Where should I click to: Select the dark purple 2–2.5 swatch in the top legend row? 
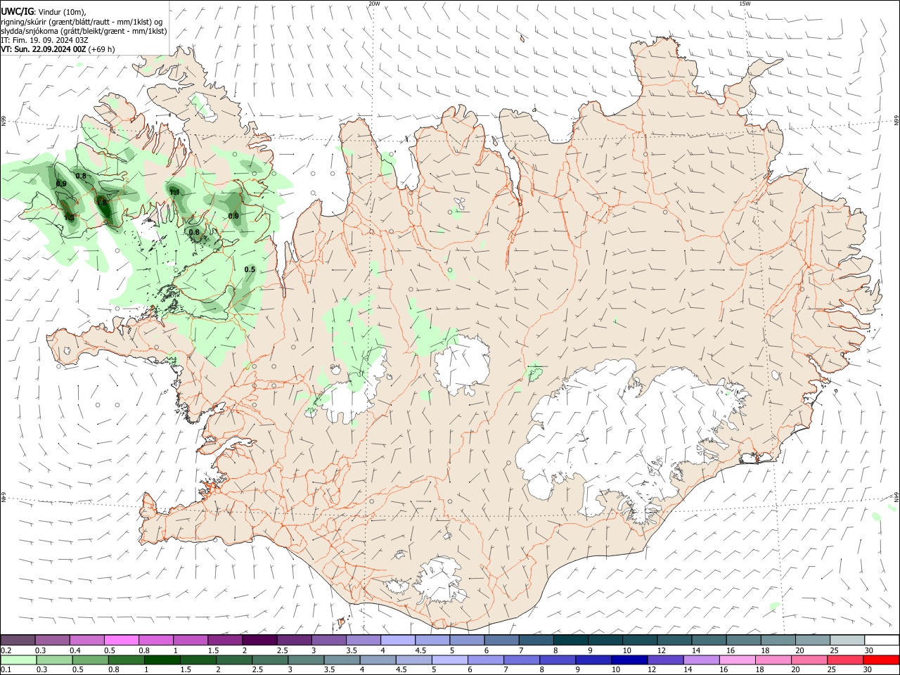pyautogui.click(x=259, y=640)
